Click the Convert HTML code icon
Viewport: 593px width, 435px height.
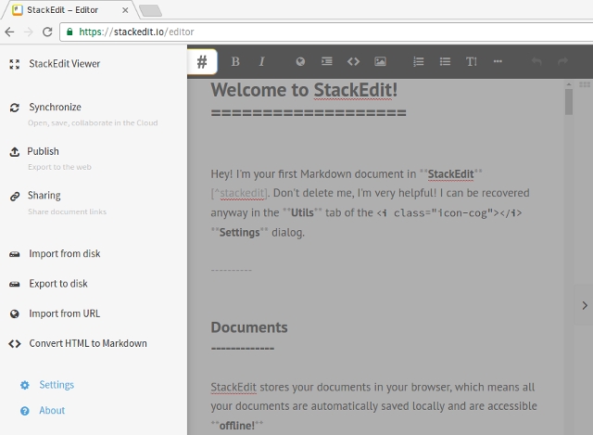coord(15,344)
